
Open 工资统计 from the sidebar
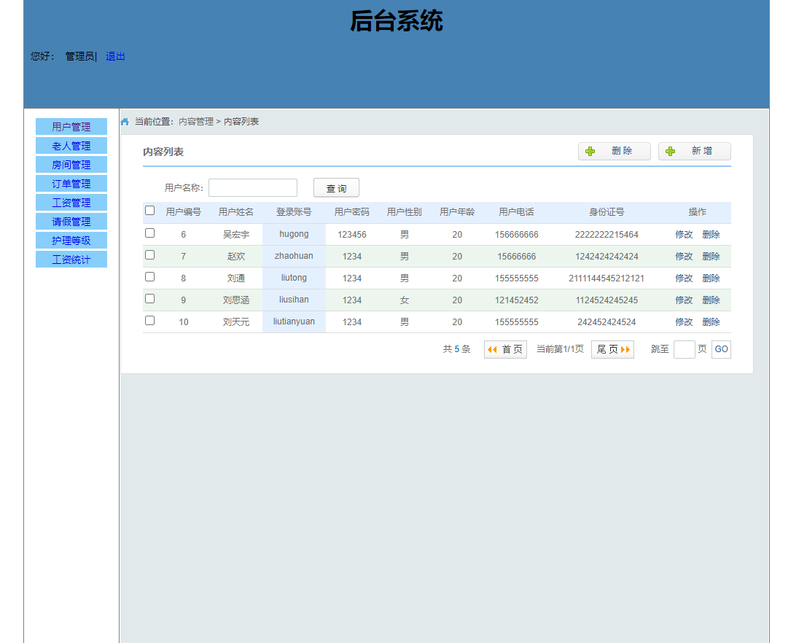tap(71, 259)
